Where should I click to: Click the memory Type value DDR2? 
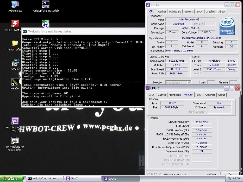[x=172, y=103]
